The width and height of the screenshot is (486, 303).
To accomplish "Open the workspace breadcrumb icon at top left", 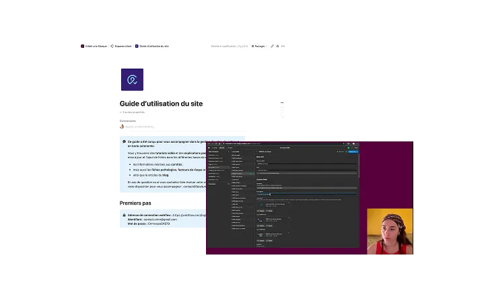I will pyautogui.click(x=82, y=46).
